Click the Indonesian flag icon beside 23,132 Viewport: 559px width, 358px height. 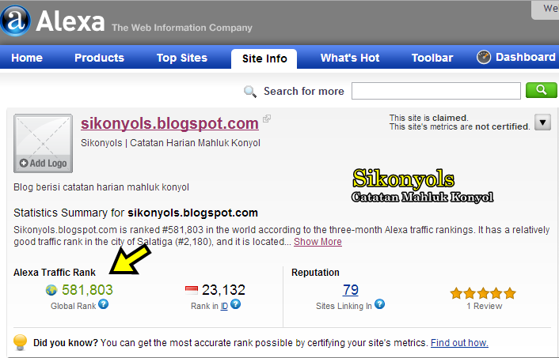[192, 290]
